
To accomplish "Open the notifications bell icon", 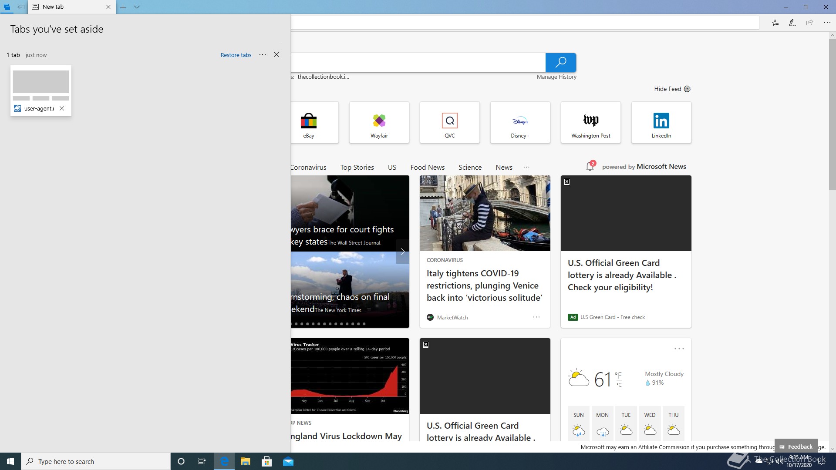I will (590, 166).
